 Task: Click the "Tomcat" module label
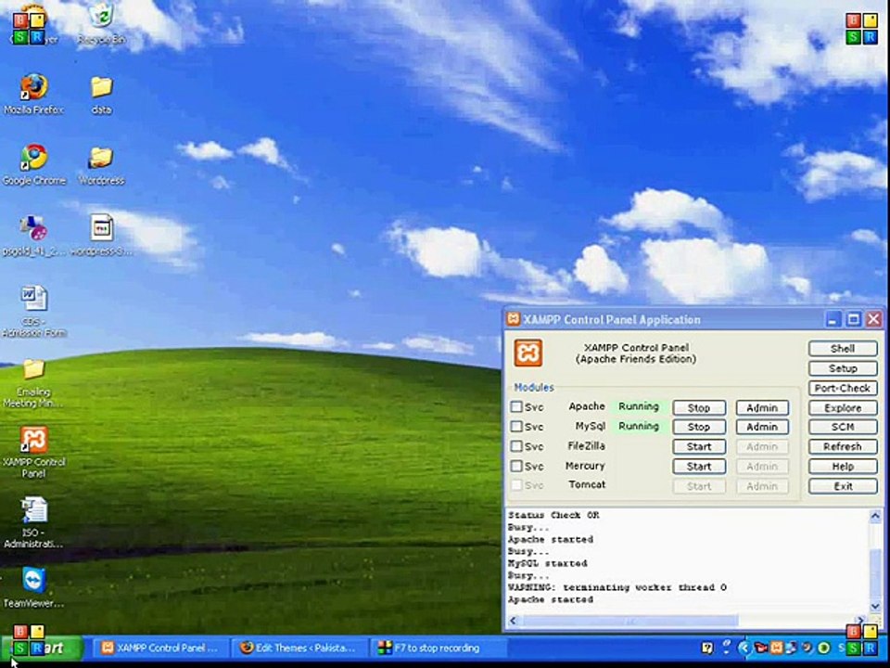[587, 484]
